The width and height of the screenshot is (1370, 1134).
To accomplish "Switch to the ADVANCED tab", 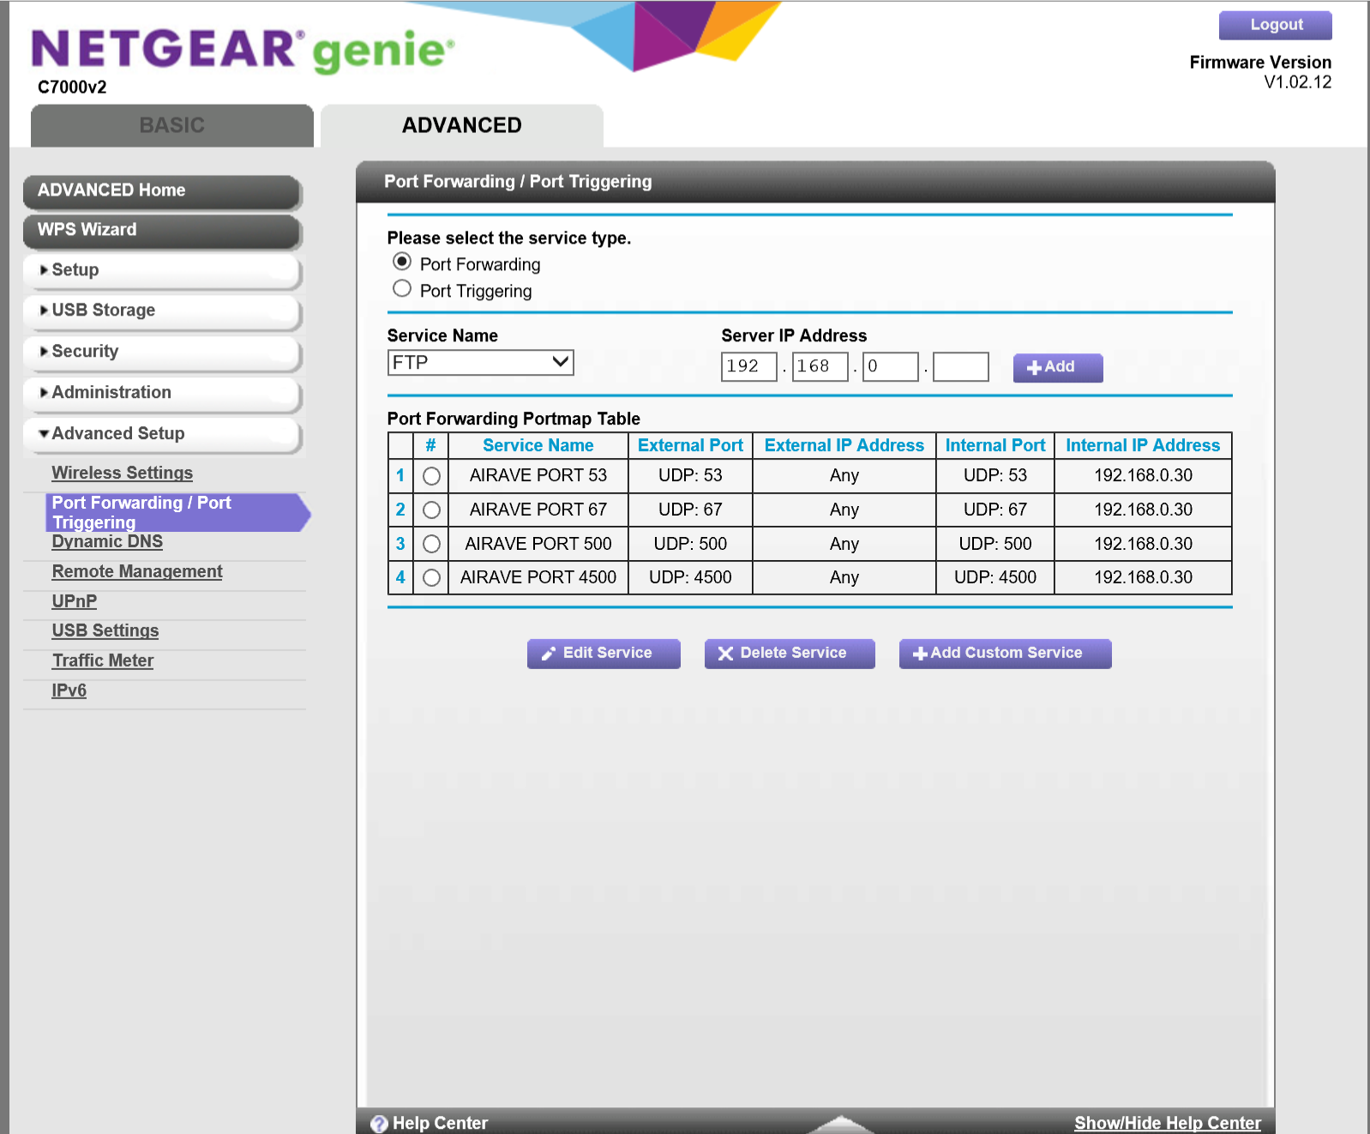I will [x=462, y=125].
